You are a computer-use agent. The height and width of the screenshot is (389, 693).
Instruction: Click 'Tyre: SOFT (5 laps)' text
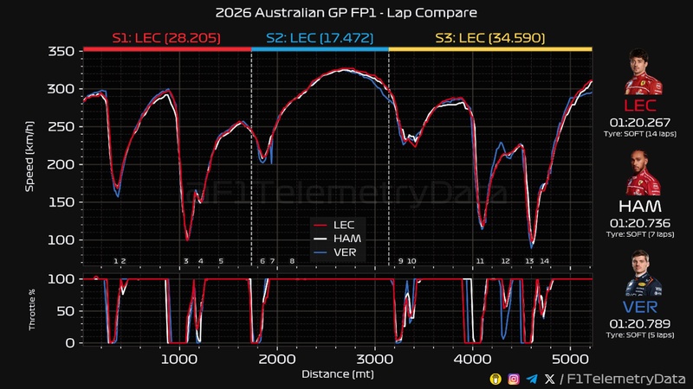[x=640, y=335]
